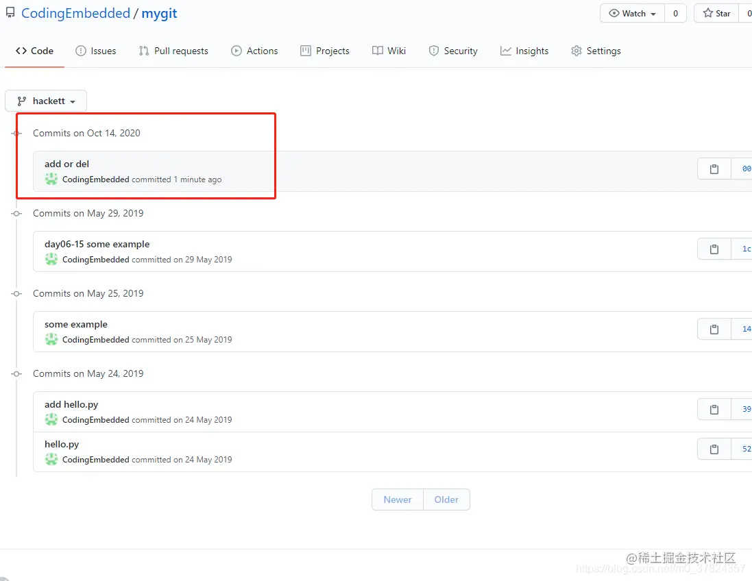The image size is (752, 581).
Task: Click the watcher count next to Watch
Action: pos(676,14)
